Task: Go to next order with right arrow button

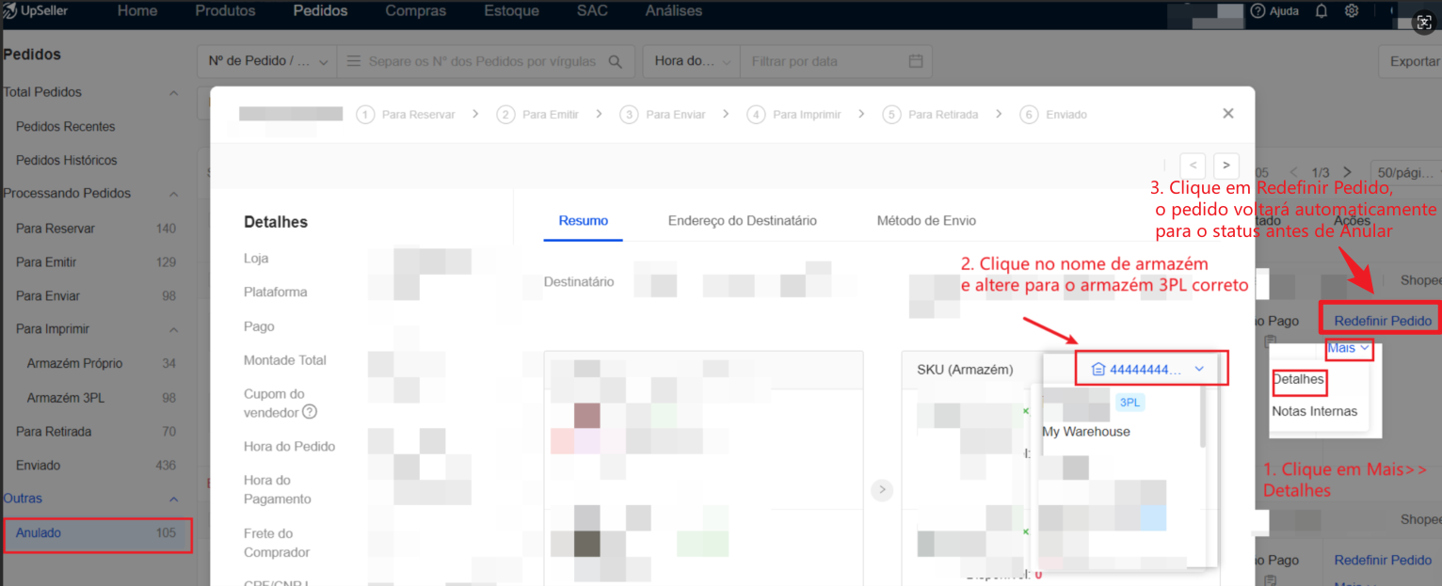Action: (x=1226, y=165)
